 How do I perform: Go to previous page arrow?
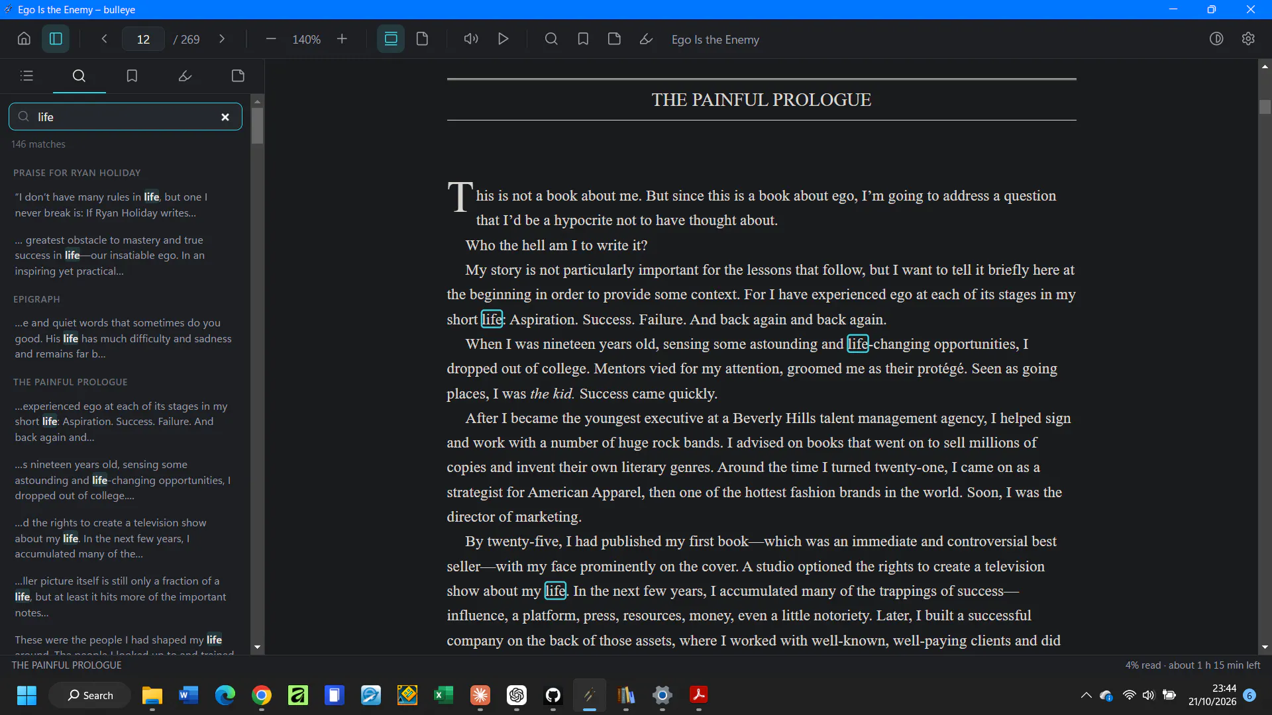point(104,39)
